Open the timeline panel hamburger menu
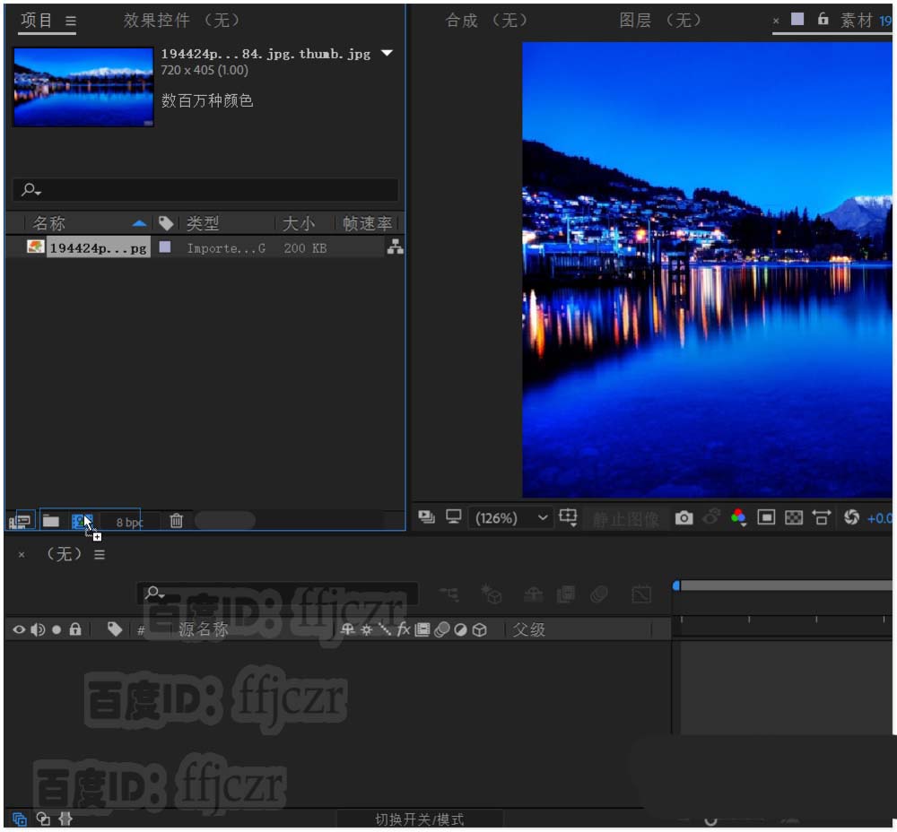 pyautogui.click(x=100, y=555)
